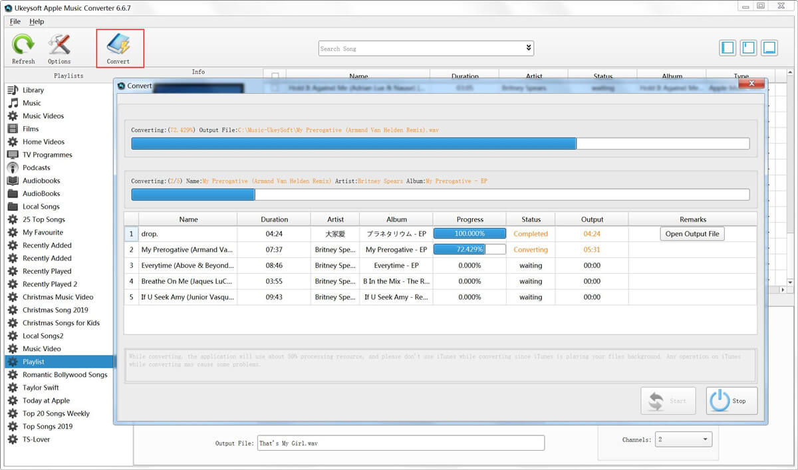Click the Music Videos gear icon
This screenshot has width=798, height=470.
(13, 116)
